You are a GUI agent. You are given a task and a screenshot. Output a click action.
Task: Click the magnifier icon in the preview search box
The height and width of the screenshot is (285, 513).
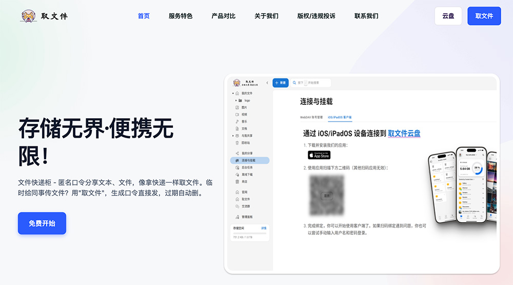pyautogui.click(x=294, y=83)
